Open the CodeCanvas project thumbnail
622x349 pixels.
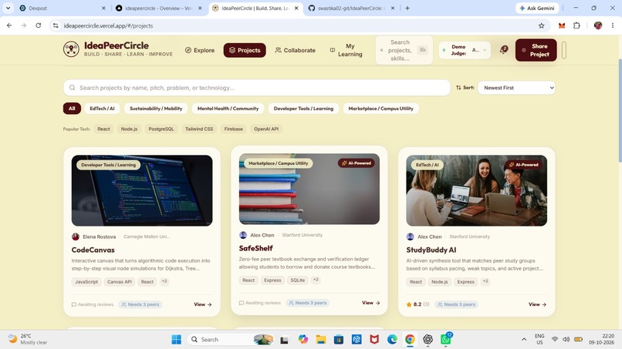[x=142, y=190]
